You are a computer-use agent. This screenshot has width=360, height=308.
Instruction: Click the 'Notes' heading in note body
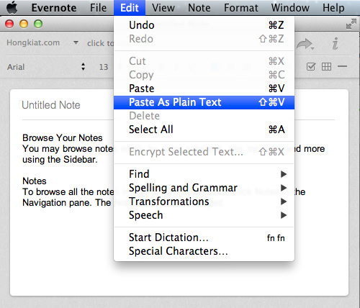point(35,181)
